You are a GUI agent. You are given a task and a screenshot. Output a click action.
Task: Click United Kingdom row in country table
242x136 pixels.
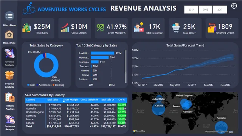76,112
